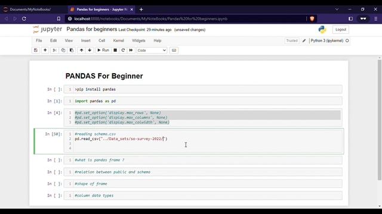Viewport: 382px width, 214px height.
Task: Open the Insert menu
Action: (86, 40)
